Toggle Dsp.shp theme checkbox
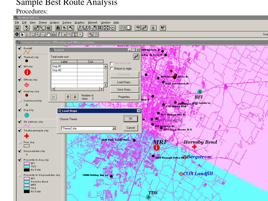This screenshot has width=268, height=201. click(x=20, y=110)
